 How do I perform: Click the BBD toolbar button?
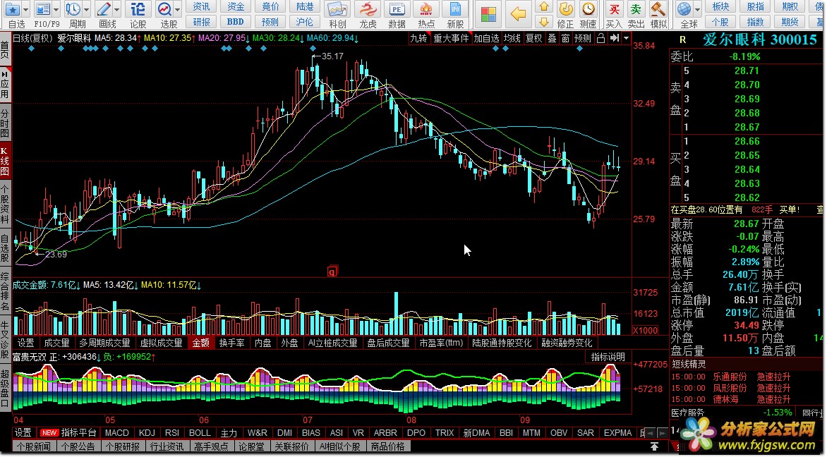(236, 22)
